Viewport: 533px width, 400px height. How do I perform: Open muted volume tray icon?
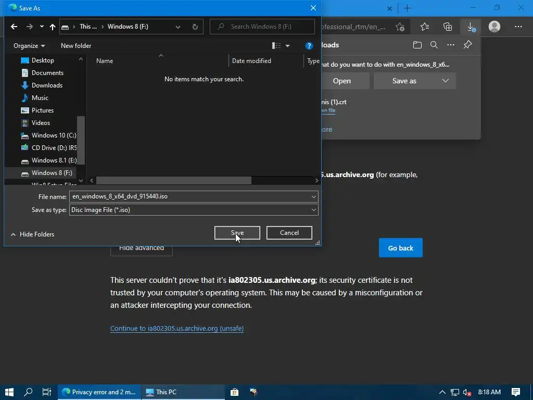(x=467, y=392)
